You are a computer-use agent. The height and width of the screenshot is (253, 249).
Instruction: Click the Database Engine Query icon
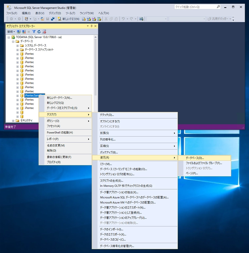[84, 19]
